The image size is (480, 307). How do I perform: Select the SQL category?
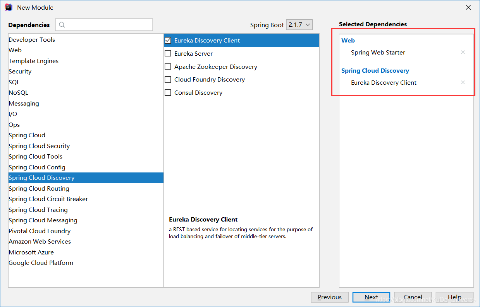[86, 82]
